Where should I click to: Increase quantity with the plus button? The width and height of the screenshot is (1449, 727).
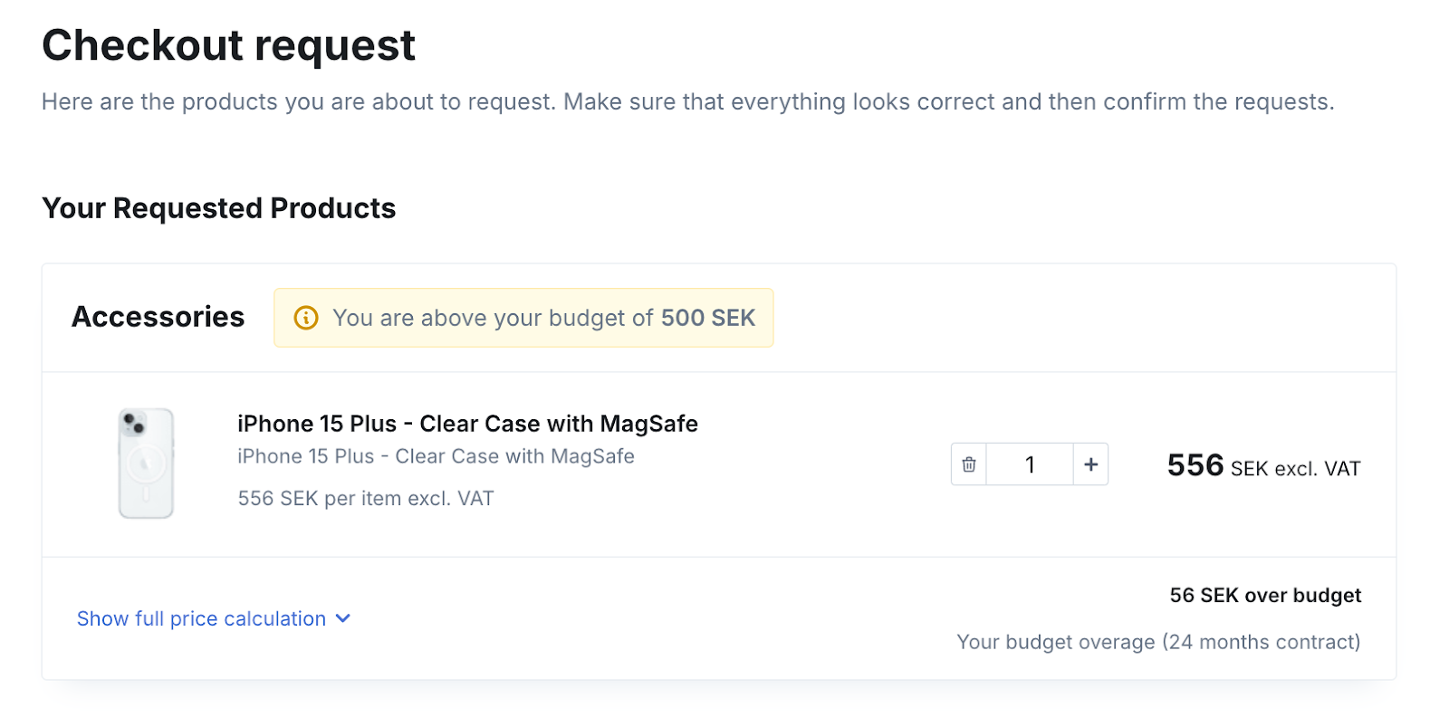tap(1090, 464)
